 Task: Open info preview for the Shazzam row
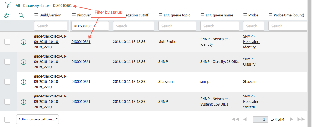[x=23, y=82]
